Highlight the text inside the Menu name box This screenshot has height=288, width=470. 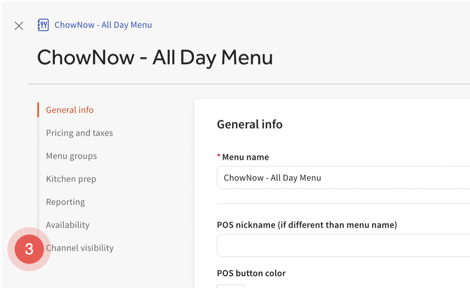[272, 178]
